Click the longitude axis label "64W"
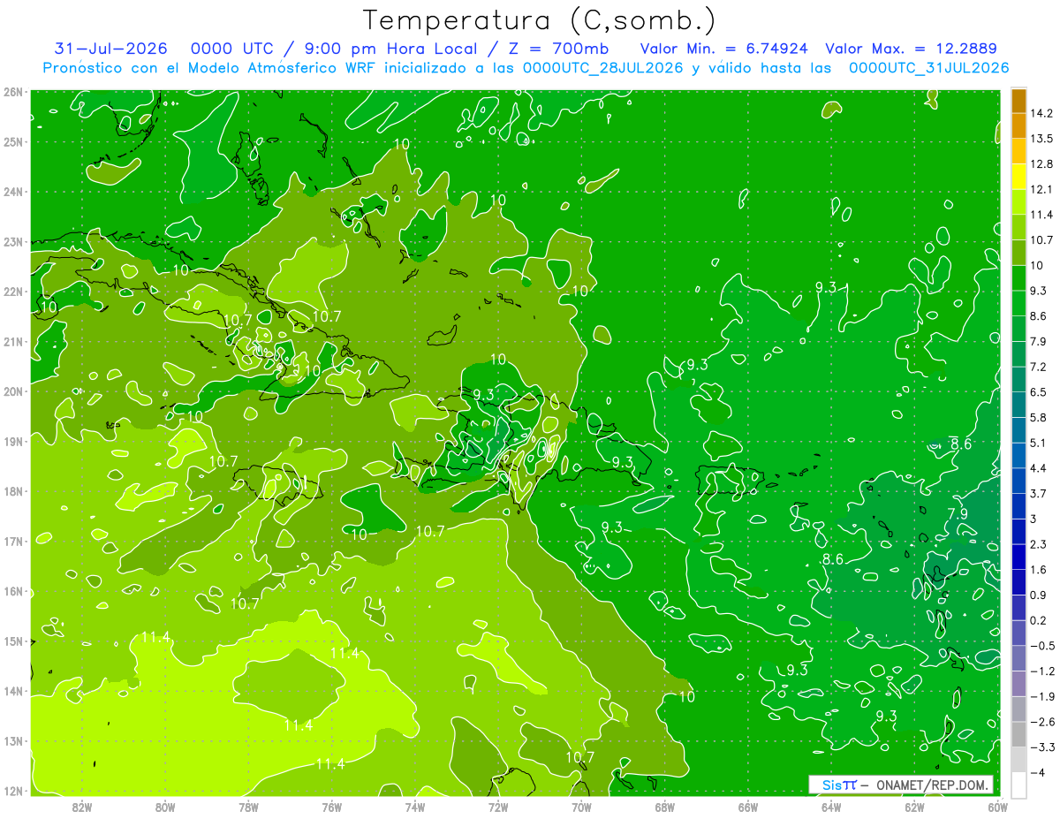This screenshot has width=1060, height=819. tap(831, 807)
